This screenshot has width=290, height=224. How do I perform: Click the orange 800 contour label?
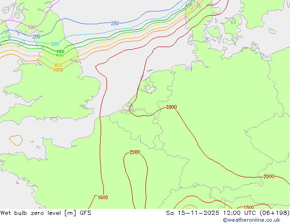click(x=59, y=65)
